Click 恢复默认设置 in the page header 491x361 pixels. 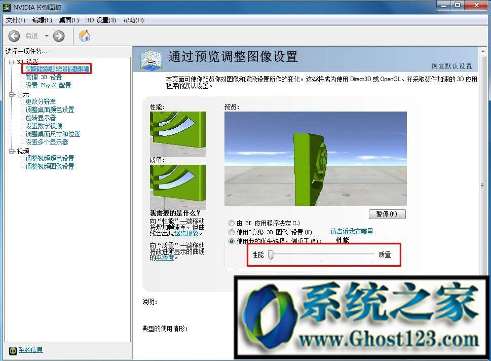coord(451,66)
